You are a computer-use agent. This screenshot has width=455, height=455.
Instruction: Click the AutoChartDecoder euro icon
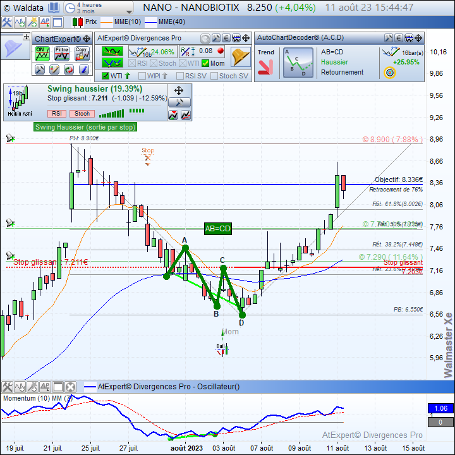pos(399,38)
